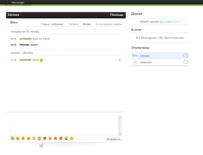Click the text area scrollbar down arrow
The height and width of the screenshot is (155, 203).
[120, 134]
